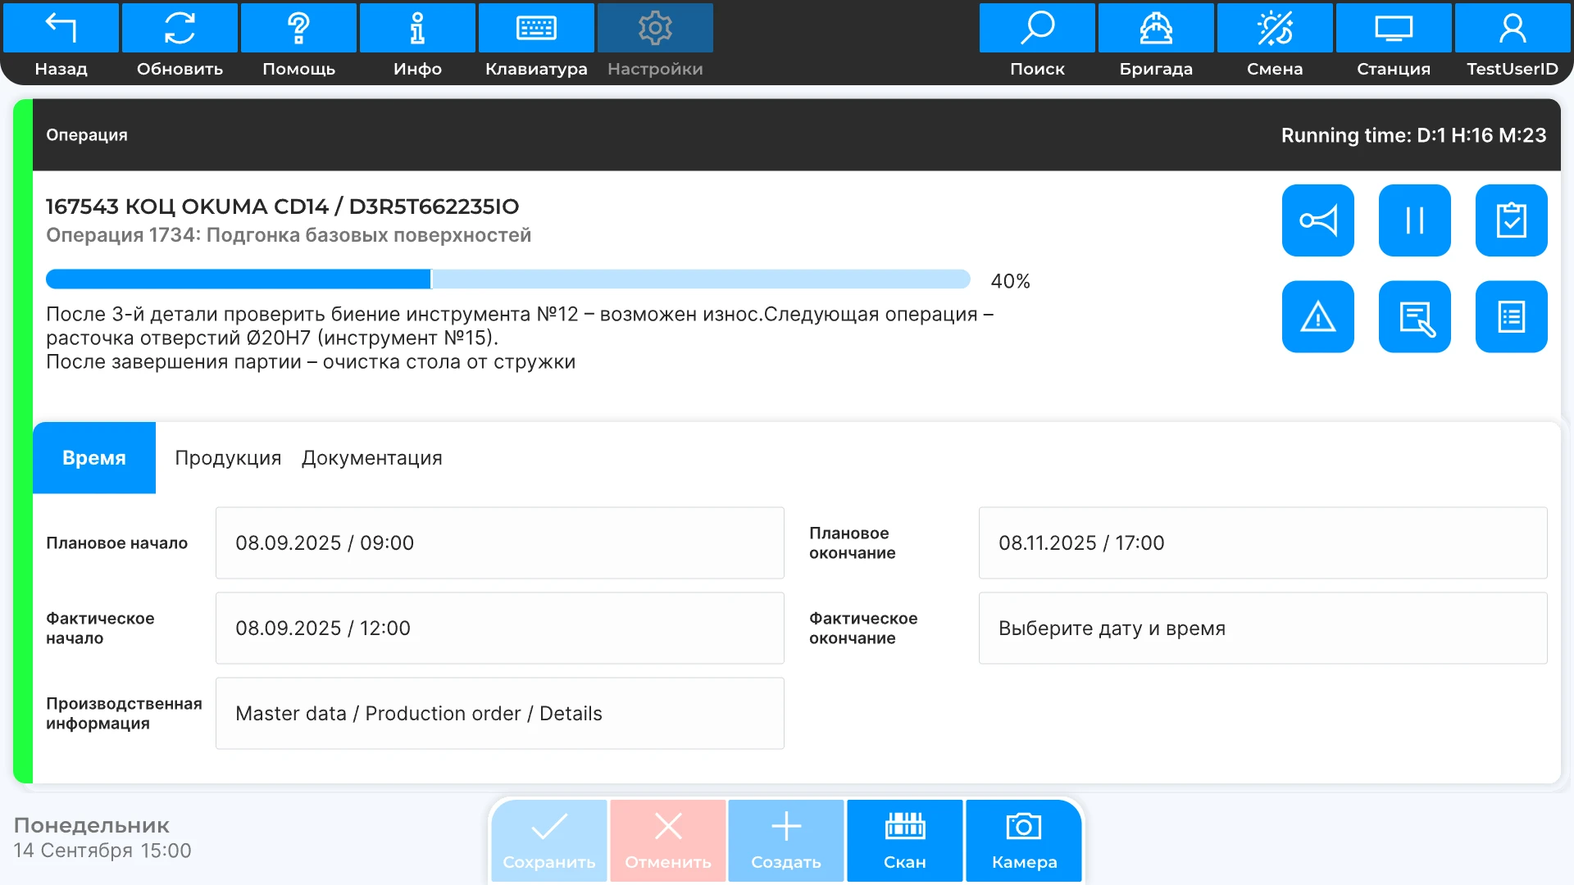The width and height of the screenshot is (1574, 885).
Task: Edit the Плановое начало date field
Action: (500, 543)
